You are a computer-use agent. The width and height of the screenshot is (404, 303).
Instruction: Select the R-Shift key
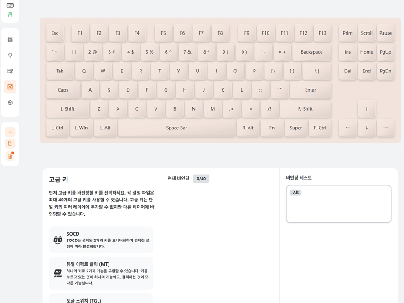[306, 108]
